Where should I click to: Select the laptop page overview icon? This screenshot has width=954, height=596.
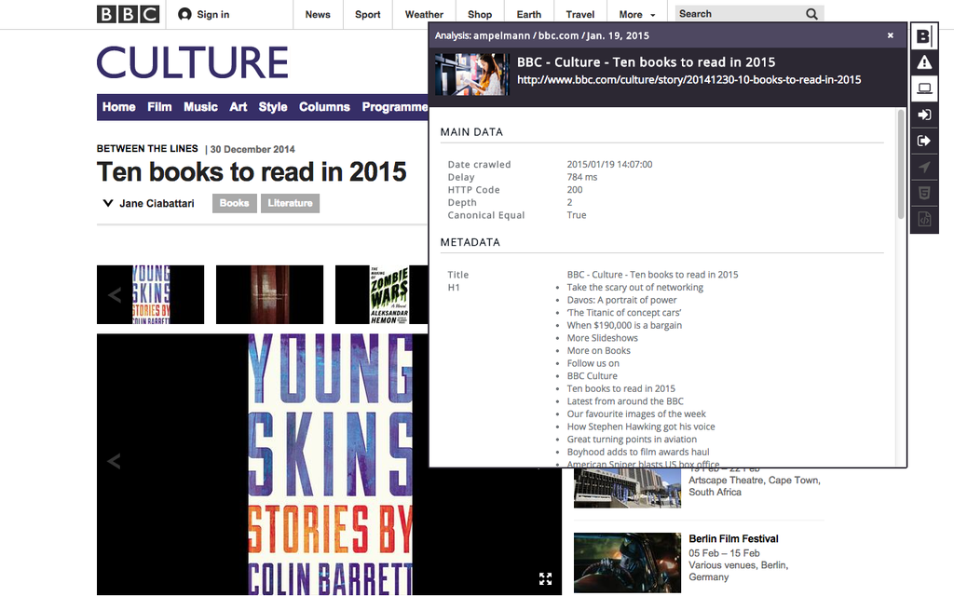point(923,88)
